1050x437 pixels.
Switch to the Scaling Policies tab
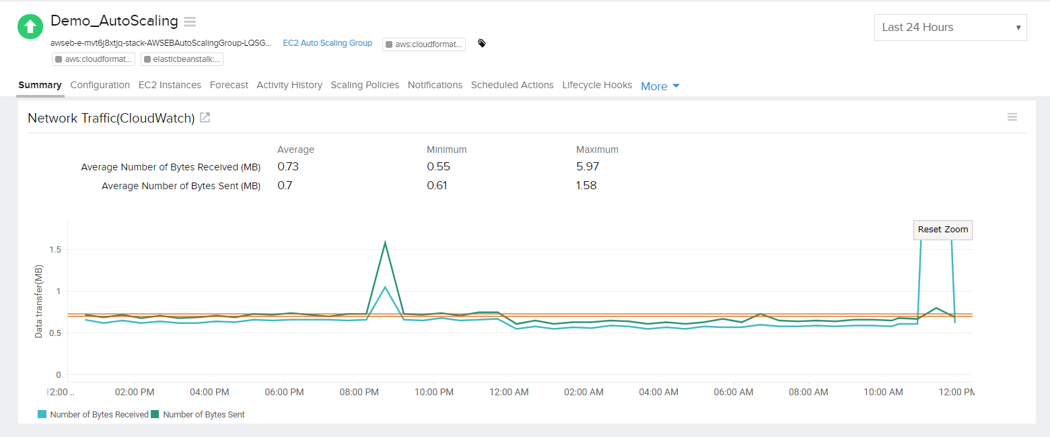[364, 85]
